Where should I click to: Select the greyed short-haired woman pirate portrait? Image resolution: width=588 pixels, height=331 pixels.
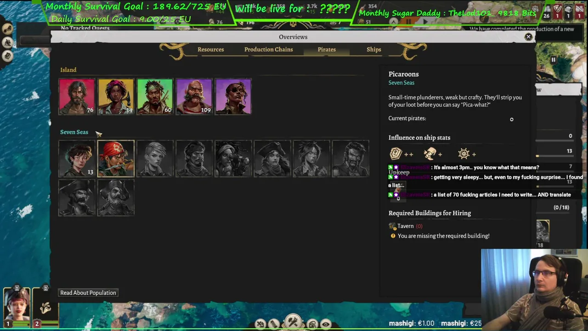[155, 159]
